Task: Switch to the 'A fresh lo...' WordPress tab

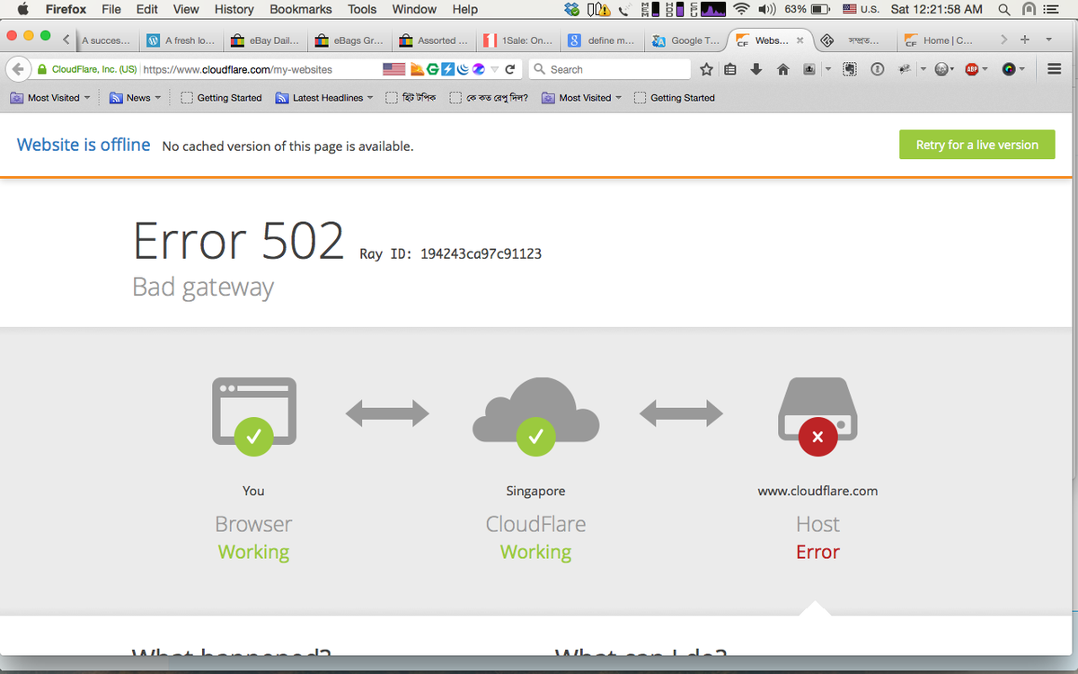Action: tap(181, 40)
